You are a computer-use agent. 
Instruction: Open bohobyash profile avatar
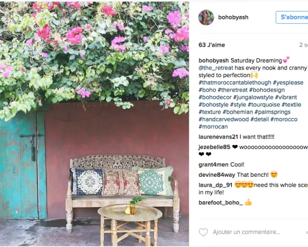[x=206, y=17]
